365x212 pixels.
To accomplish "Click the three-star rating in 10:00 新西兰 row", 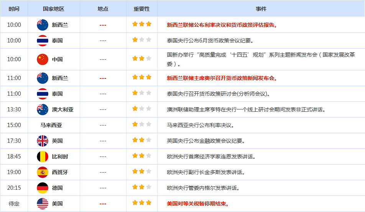I will [x=142, y=24].
